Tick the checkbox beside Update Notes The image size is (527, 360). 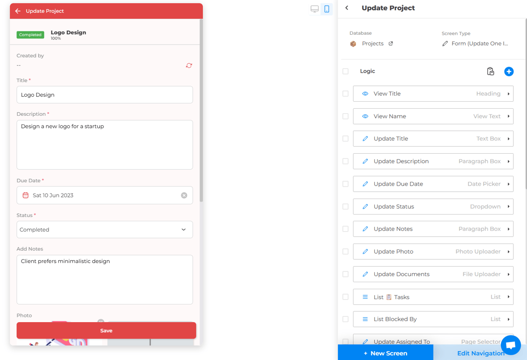point(346,229)
